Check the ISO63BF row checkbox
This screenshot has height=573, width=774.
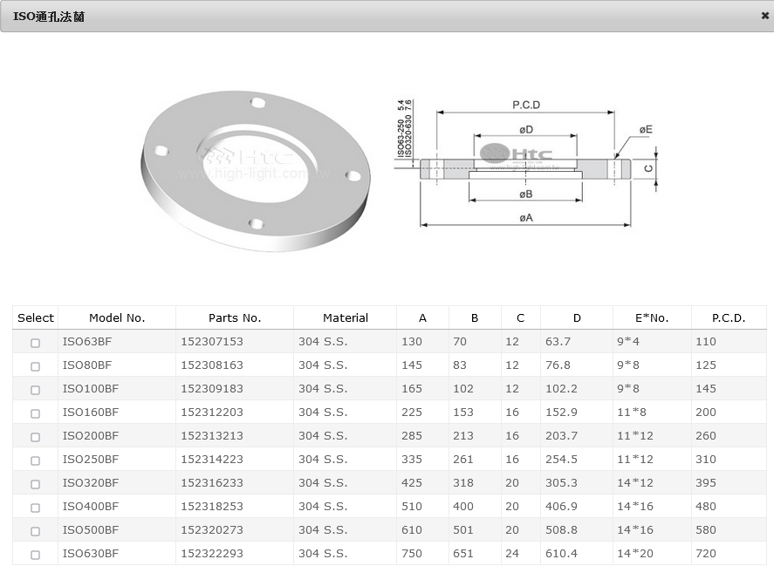click(36, 343)
